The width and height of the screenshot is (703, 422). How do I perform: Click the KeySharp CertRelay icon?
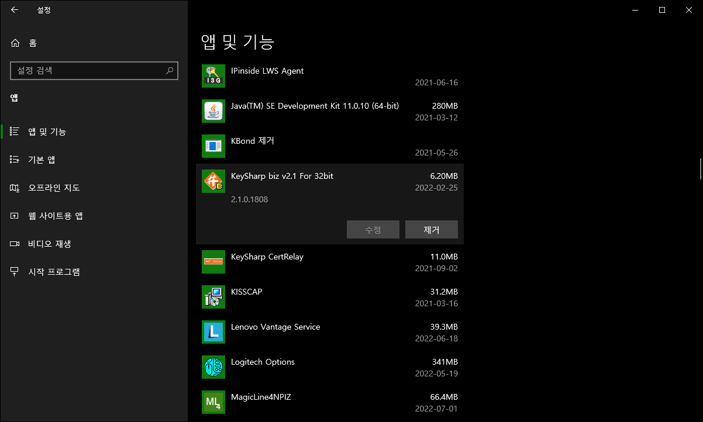[x=213, y=262]
